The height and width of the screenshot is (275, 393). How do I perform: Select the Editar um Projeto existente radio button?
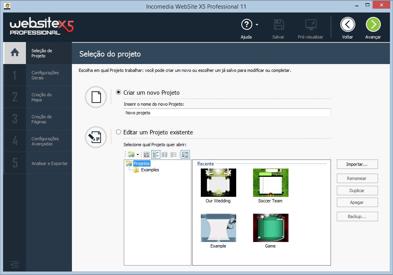[x=118, y=132]
